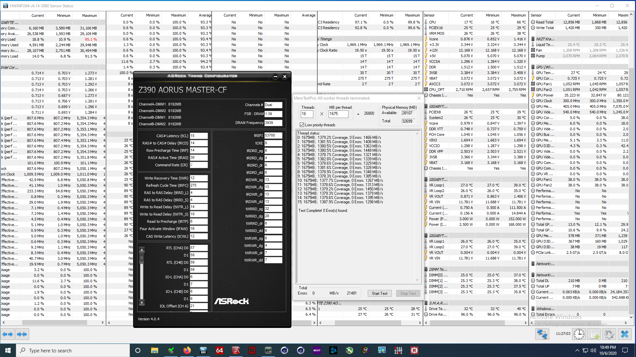Click the Refresh Cycle Time (tRFC) field

tap(199, 185)
